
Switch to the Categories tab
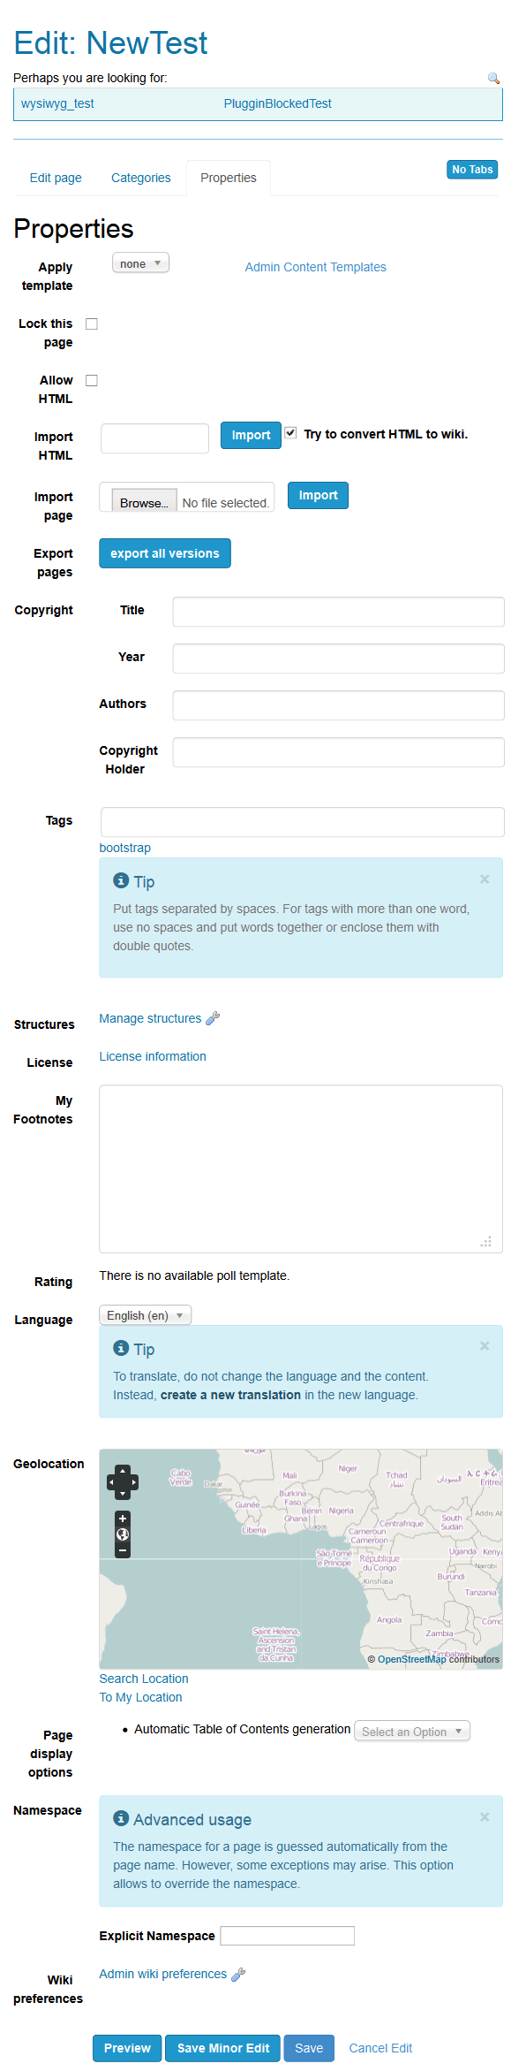[141, 178]
